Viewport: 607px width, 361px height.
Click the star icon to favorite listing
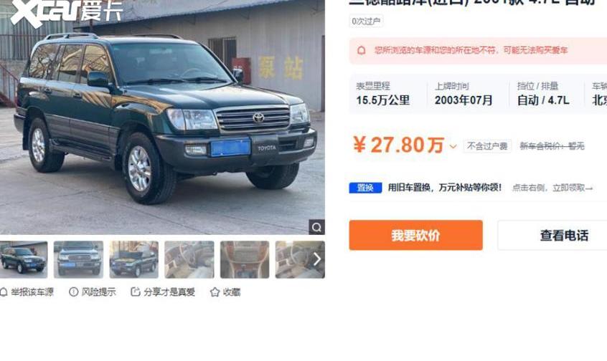click(215, 292)
